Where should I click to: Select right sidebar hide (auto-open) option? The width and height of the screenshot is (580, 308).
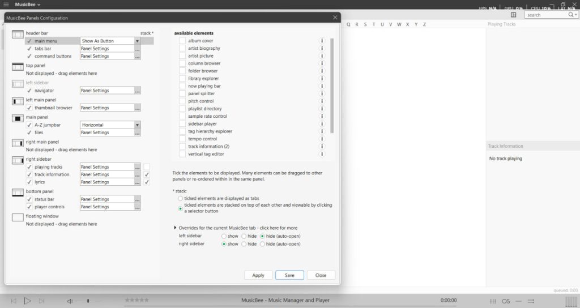point(262,244)
